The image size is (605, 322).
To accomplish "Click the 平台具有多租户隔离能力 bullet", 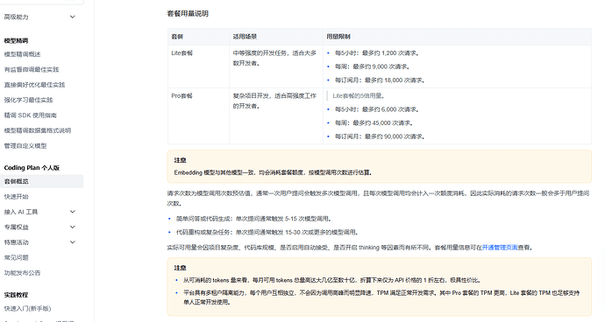I will (x=381, y=297).
